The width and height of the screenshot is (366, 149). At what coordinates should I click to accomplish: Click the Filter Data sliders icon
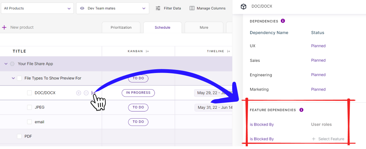[158, 8]
